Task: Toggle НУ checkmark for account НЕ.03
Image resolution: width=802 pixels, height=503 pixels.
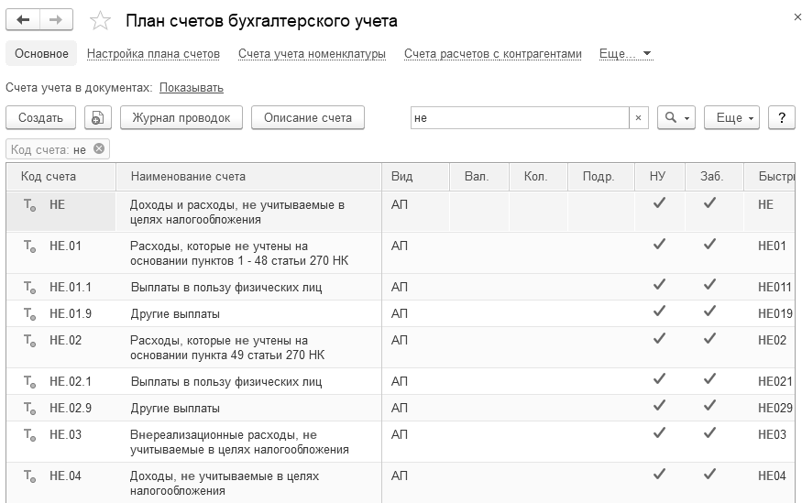Action: [658, 433]
